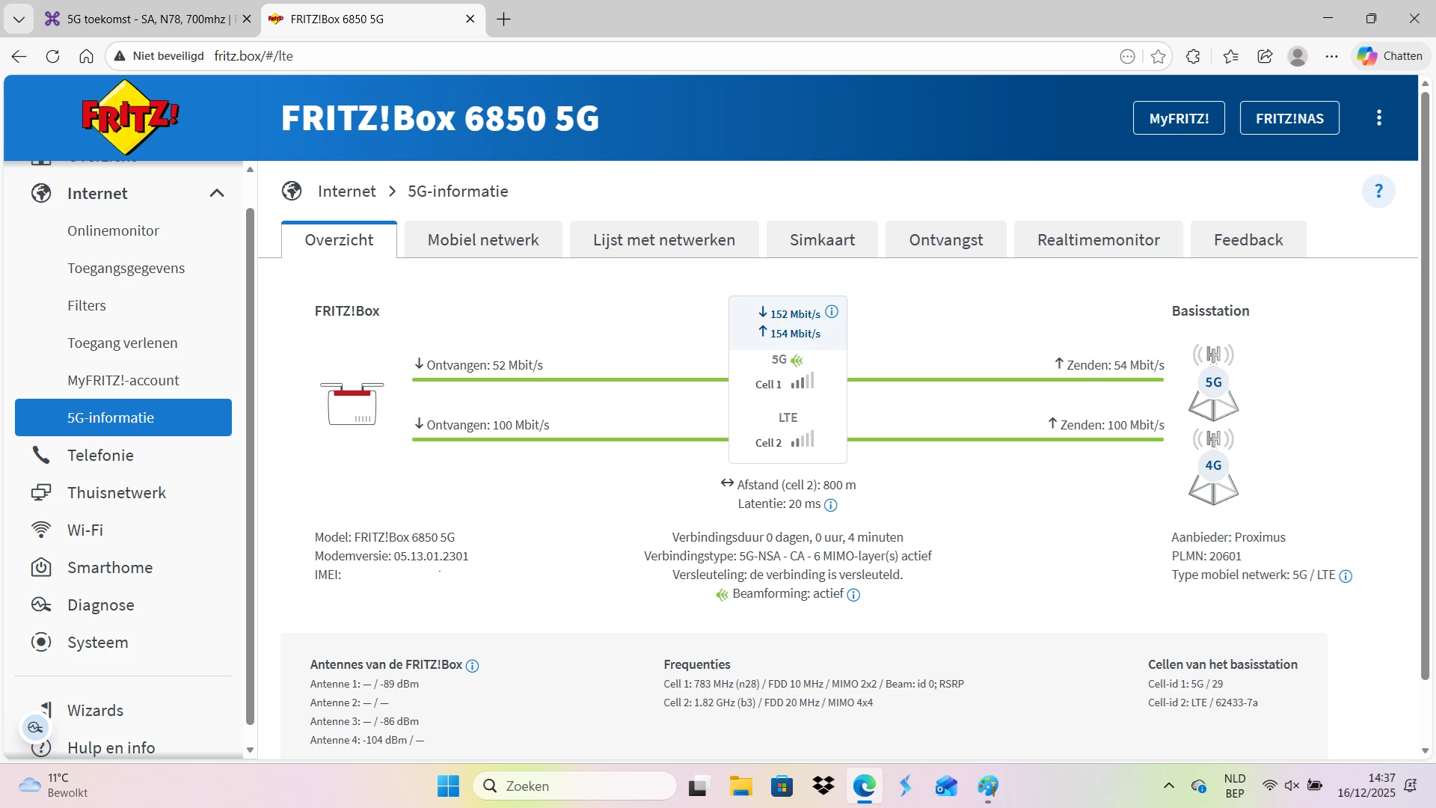Open the Realtimemonitor tab
This screenshot has width=1436, height=808.
(1098, 240)
